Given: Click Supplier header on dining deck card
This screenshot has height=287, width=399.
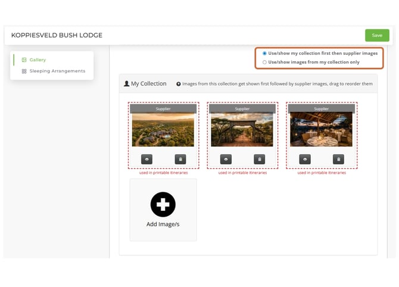Looking at the screenshot, I should pos(322,108).
